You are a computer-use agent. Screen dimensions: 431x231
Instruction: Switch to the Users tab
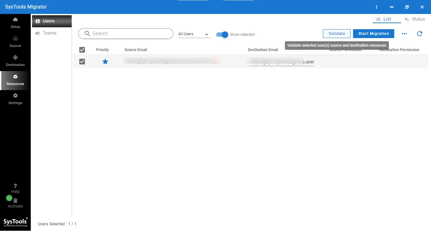coord(52,21)
